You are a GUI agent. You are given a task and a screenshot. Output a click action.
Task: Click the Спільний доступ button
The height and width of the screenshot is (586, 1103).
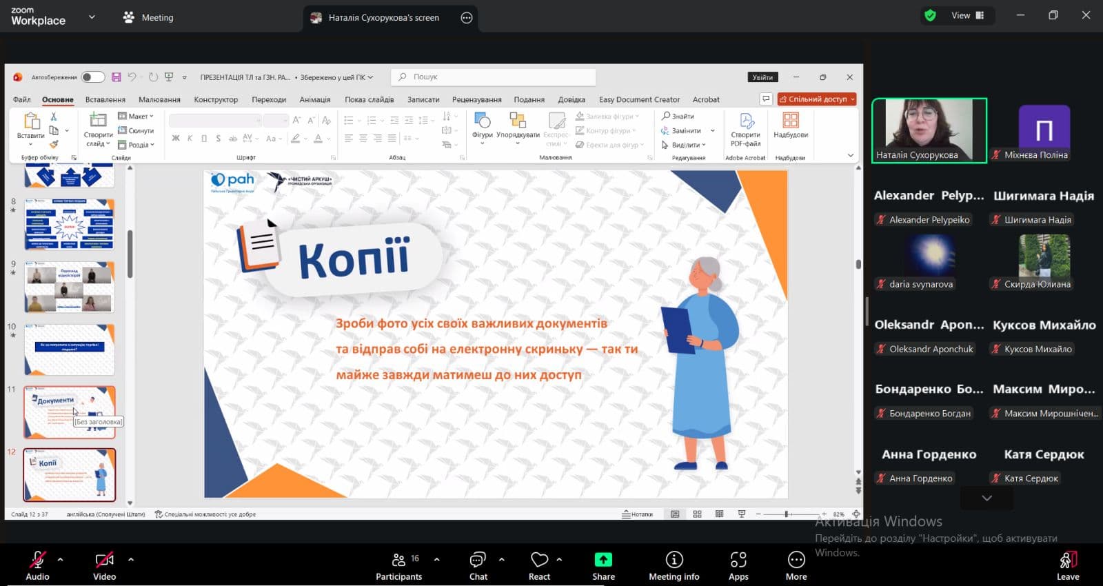816,99
